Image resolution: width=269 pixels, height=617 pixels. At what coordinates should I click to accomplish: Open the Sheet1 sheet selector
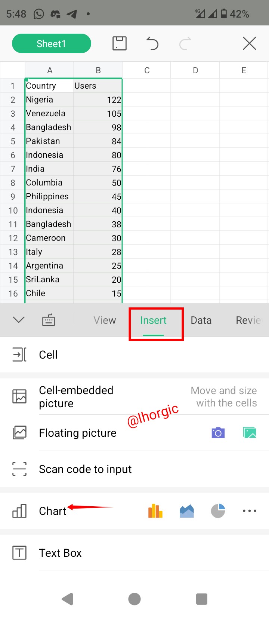point(52,43)
